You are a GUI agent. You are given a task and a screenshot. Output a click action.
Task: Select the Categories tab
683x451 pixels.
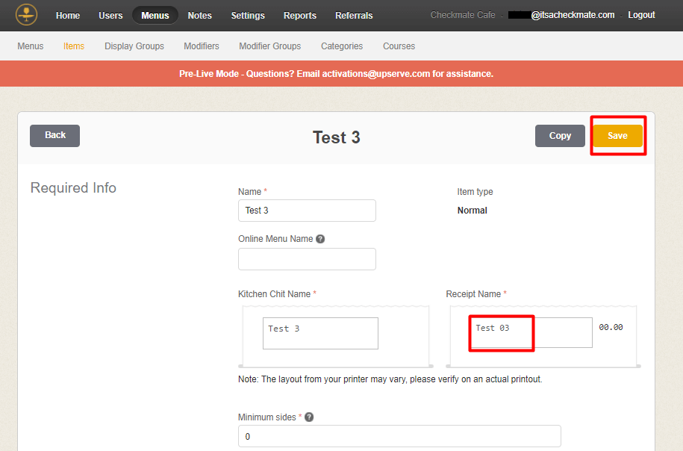(342, 46)
